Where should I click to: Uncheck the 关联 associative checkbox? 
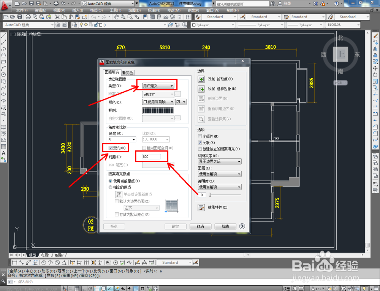click(x=200, y=142)
